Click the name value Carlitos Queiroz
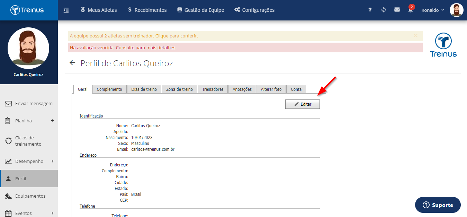 coord(146,126)
